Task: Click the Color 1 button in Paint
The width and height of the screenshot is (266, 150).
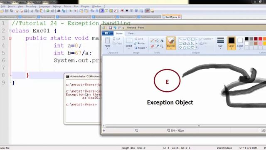Action: point(232,43)
